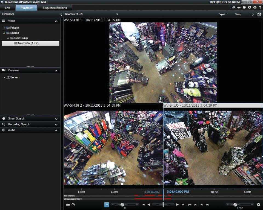
Task: Adjust the playback speed slider
Action: [x=122, y=205]
